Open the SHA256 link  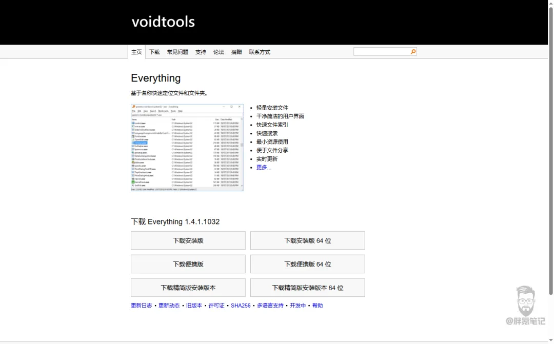coord(241,306)
